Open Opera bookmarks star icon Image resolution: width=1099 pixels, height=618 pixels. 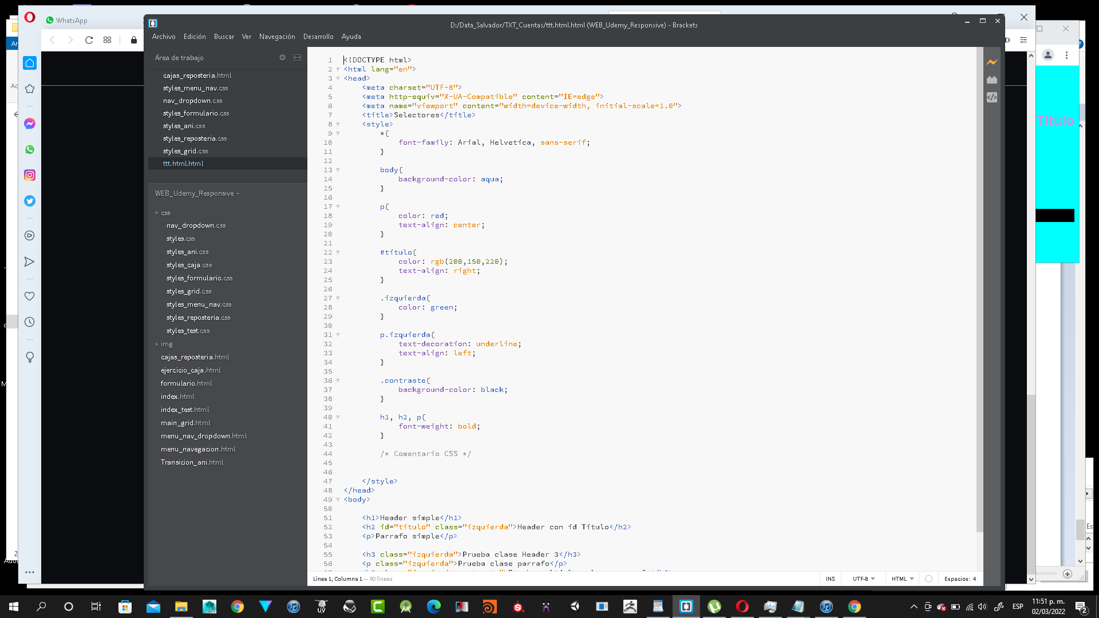point(30,89)
